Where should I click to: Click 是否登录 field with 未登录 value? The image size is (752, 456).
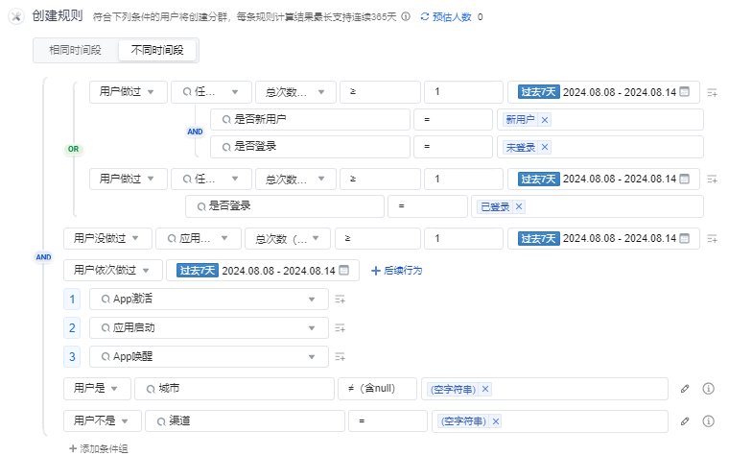[x=311, y=147]
